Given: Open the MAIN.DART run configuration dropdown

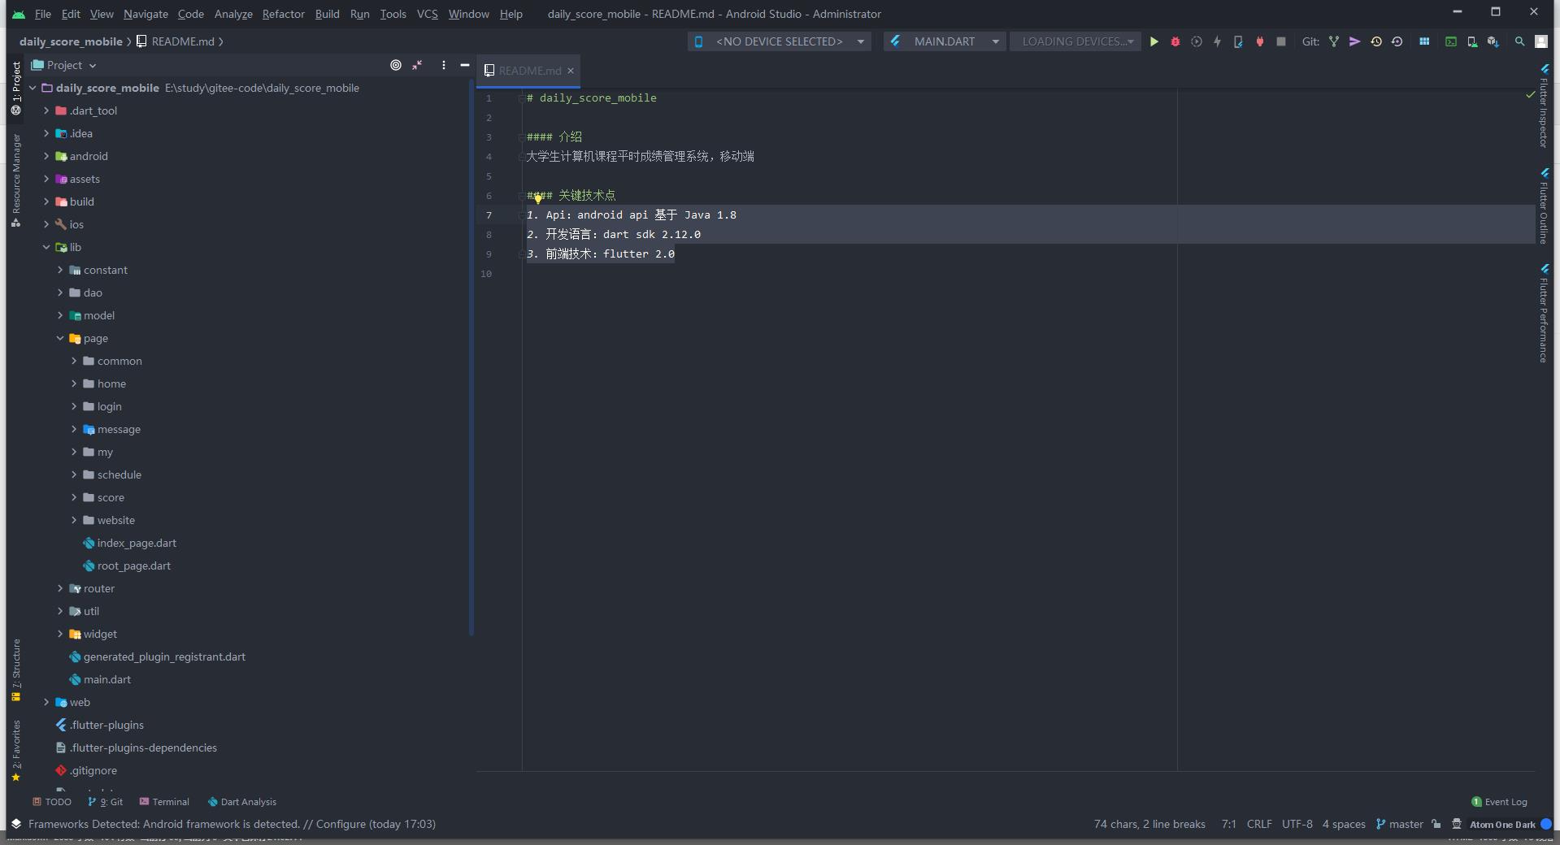Looking at the screenshot, I should tap(945, 41).
